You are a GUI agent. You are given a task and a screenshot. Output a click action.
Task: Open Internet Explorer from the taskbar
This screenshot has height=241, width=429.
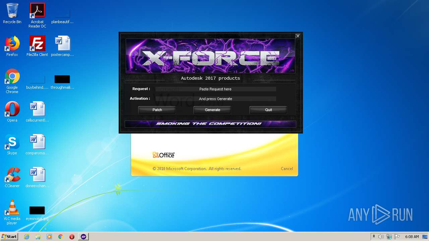(26, 237)
